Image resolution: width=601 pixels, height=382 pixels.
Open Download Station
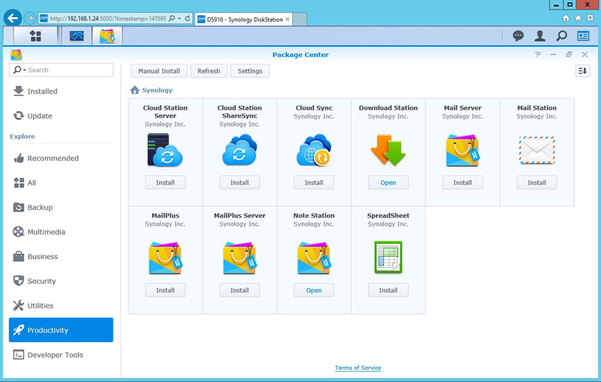tap(388, 182)
